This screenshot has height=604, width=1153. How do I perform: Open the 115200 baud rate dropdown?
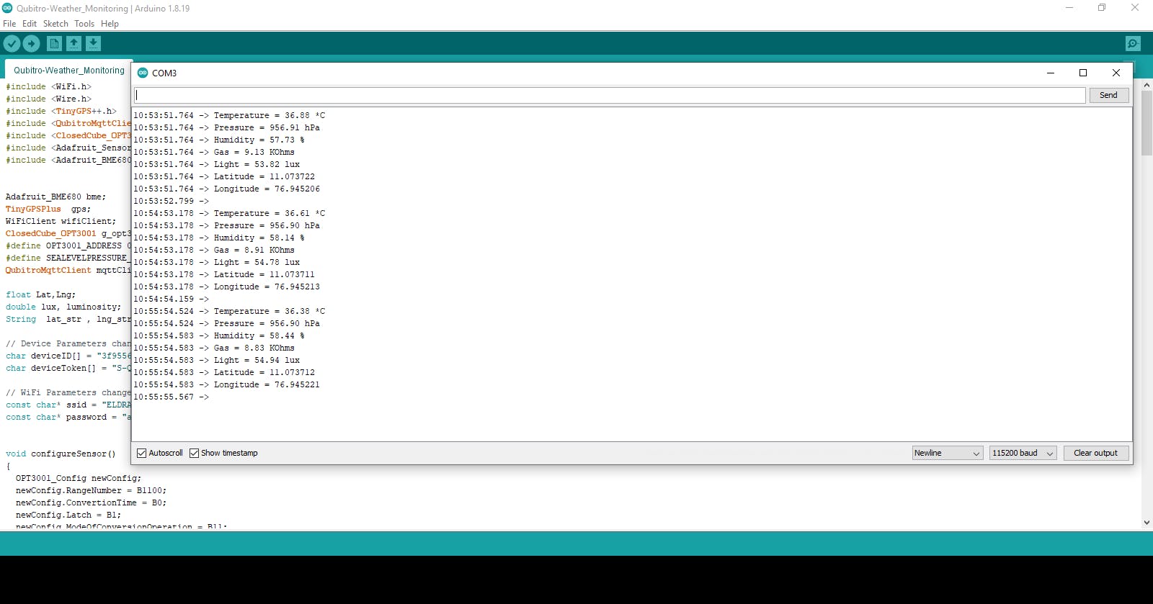1023,453
